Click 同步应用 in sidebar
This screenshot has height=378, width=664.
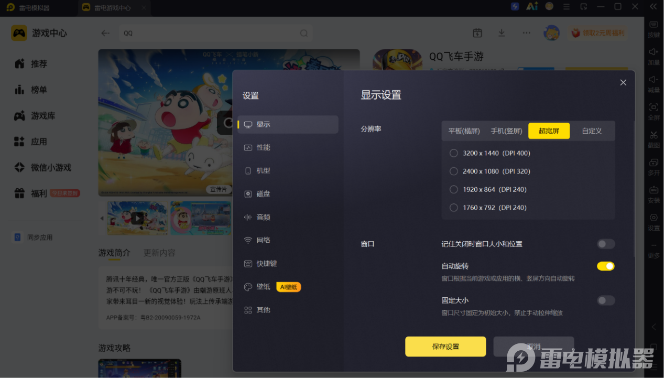click(34, 237)
